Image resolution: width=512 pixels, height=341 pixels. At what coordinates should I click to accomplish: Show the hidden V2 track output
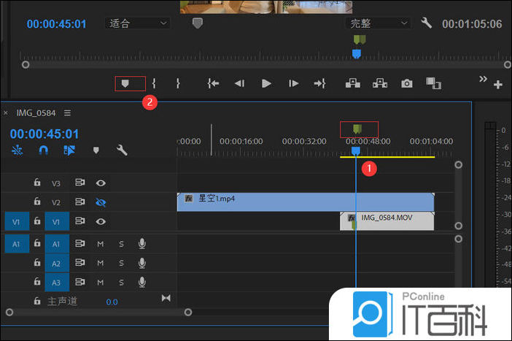point(101,202)
